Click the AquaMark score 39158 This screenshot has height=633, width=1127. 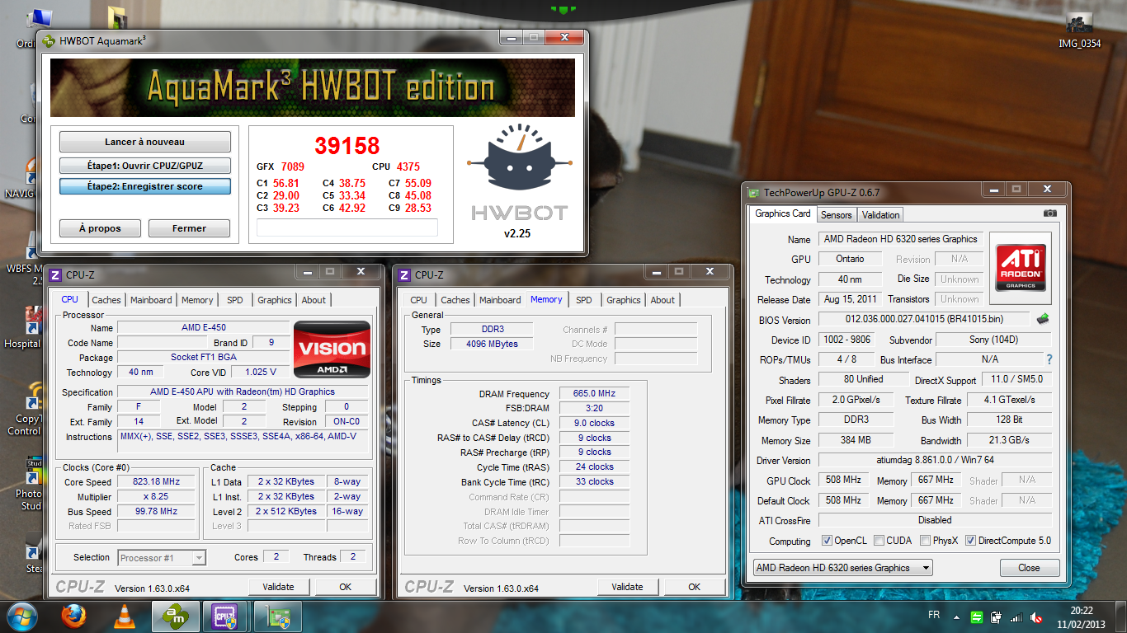[x=347, y=146]
